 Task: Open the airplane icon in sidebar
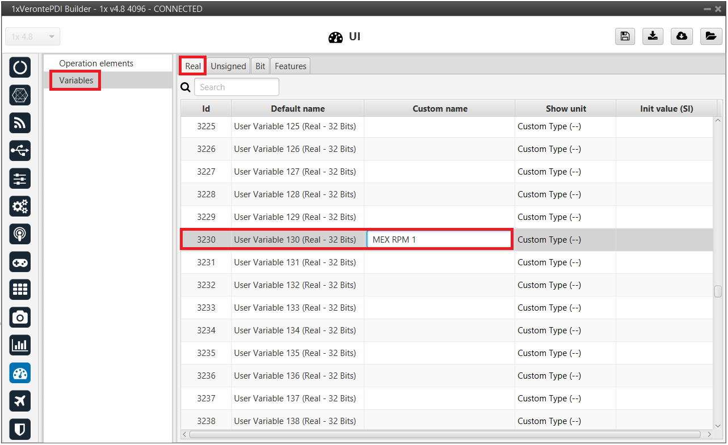tap(20, 401)
